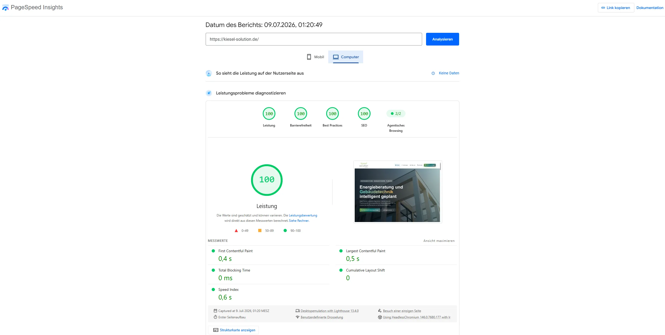This screenshot has width=665, height=335.
Task: Open the website screenshot thumbnail
Action: (x=398, y=192)
